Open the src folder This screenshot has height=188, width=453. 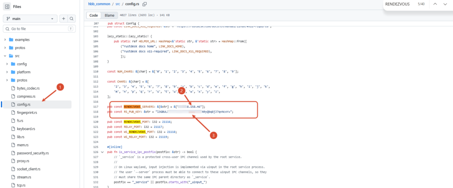pyautogui.click(x=17, y=56)
